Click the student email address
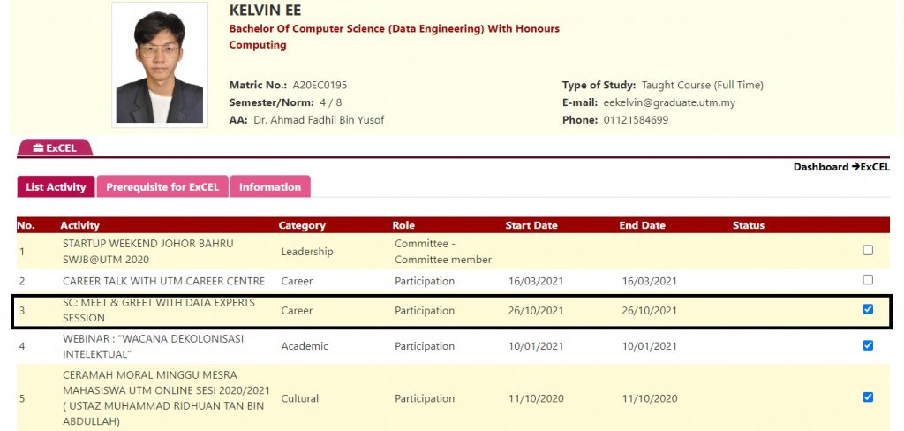 tap(669, 102)
